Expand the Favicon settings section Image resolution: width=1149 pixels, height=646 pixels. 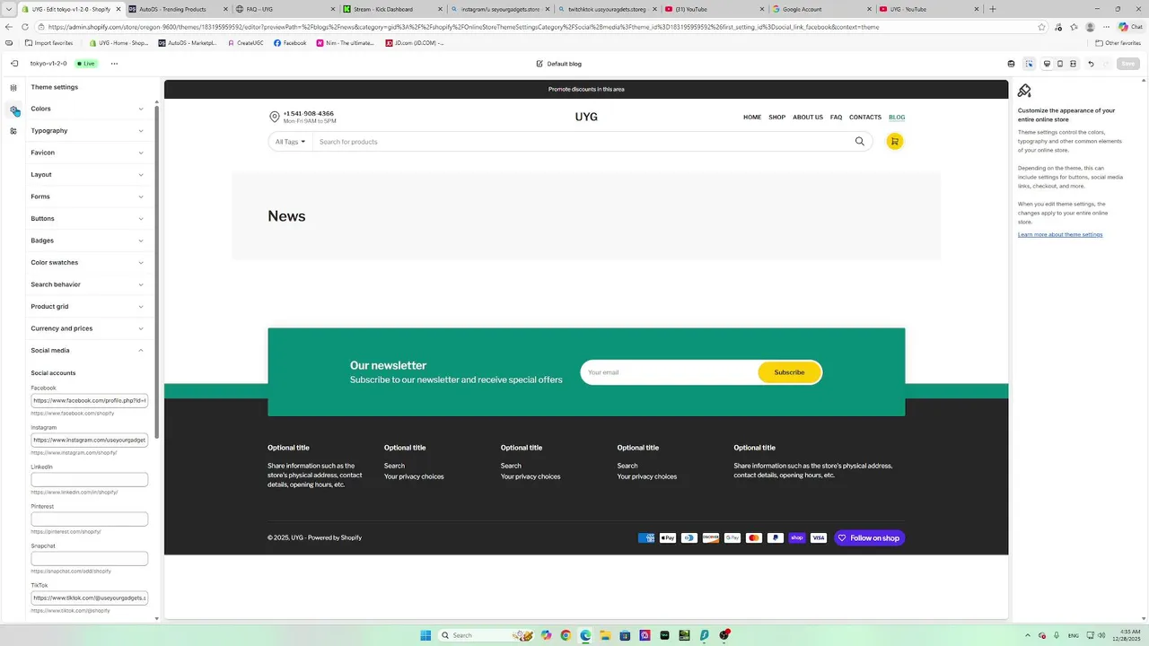[x=88, y=153]
